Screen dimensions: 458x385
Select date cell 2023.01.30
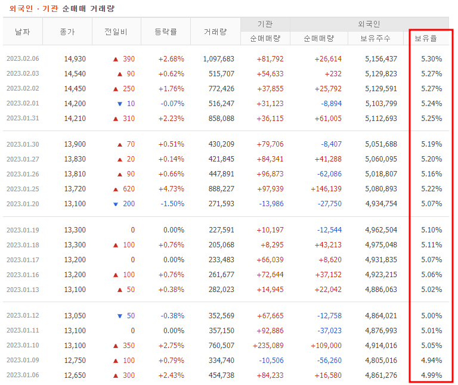point(23,144)
